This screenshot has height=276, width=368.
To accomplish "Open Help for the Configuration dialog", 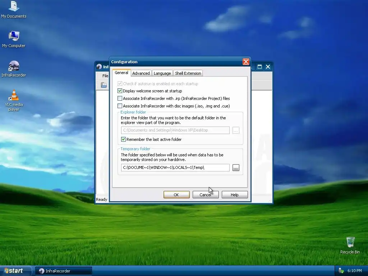I will tap(234, 194).
